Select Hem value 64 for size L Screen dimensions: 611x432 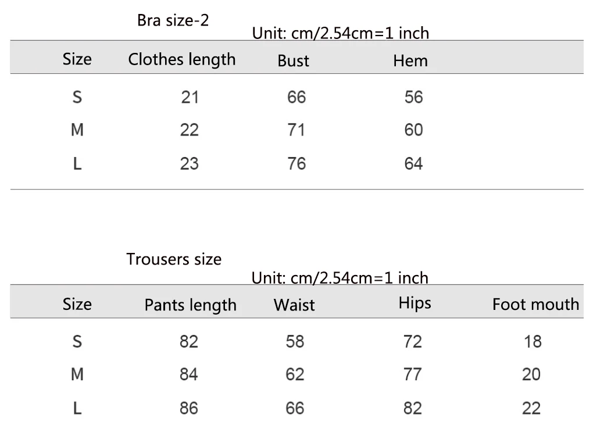click(413, 164)
